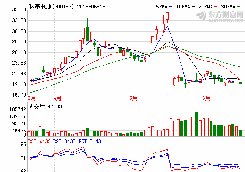This screenshot has width=245, height=172.
Task: Click the 20PMA legend label
Action: 206,7
